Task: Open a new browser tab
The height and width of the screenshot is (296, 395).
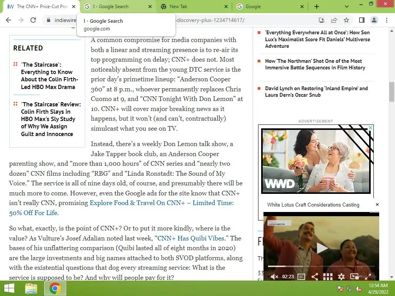Action: (317, 7)
